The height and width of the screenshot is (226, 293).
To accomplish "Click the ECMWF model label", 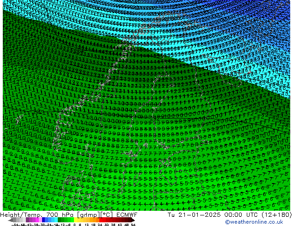I will (127, 215).
